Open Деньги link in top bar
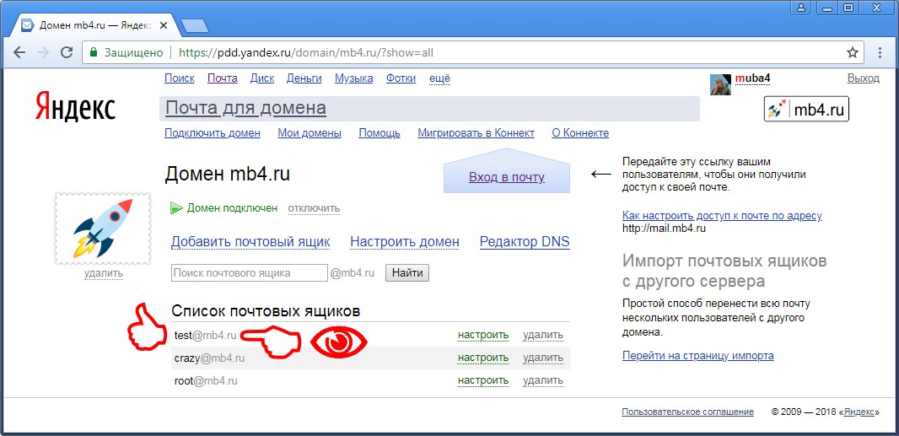The width and height of the screenshot is (899, 436). (x=304, y=78)
